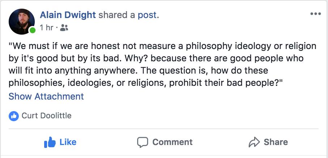Click Alain Dwight's profile picture
The image size is (328, 158).
pyautogui.click(x=22, y=22)
